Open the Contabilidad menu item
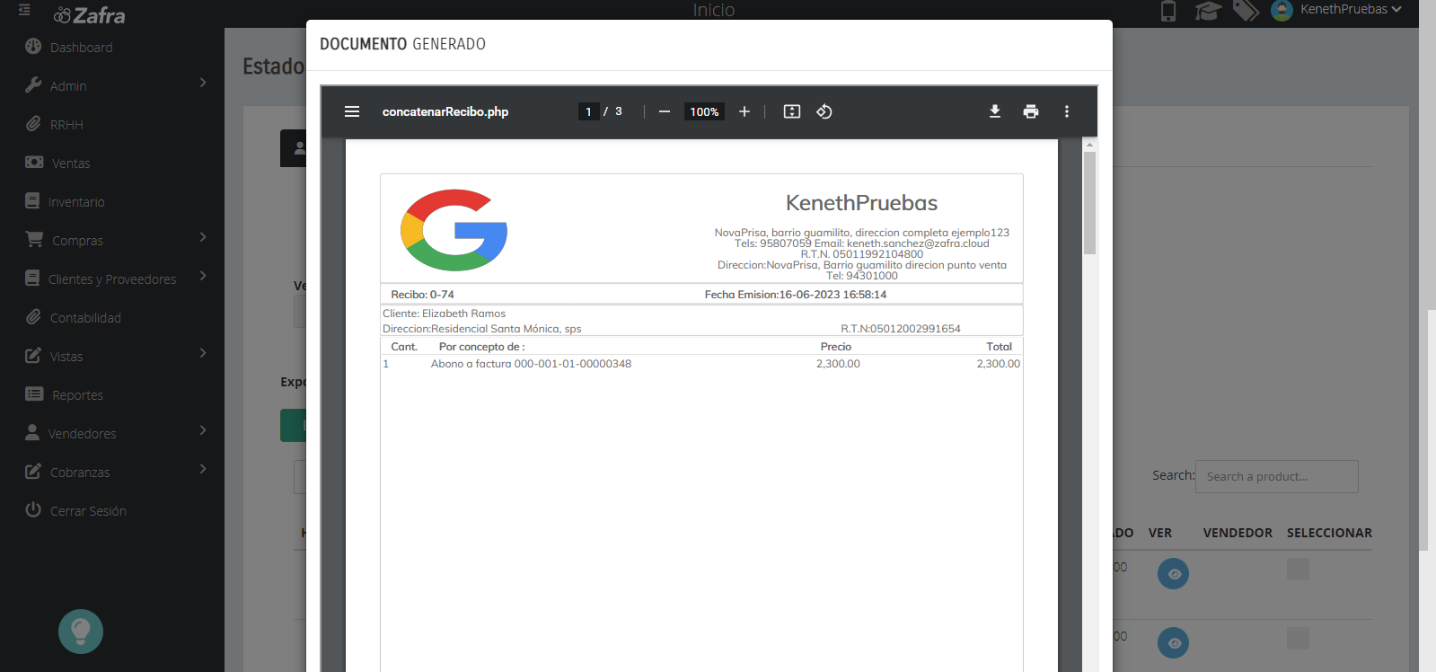The image size is (1436, 672). (85, 318)
